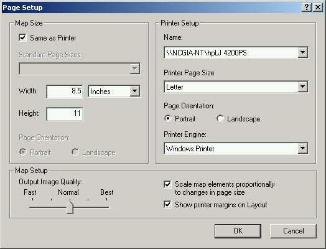The width and height of the screenshot is (326, 249).
Task: Expand the Printer Page Size dropdown
Action: 302,87
